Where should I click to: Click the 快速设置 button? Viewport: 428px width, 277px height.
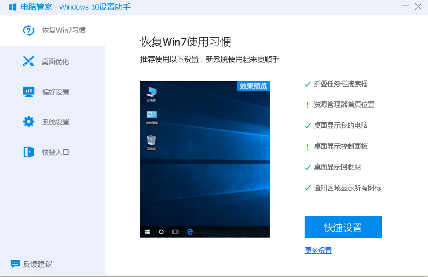click(x=343, y=227)
